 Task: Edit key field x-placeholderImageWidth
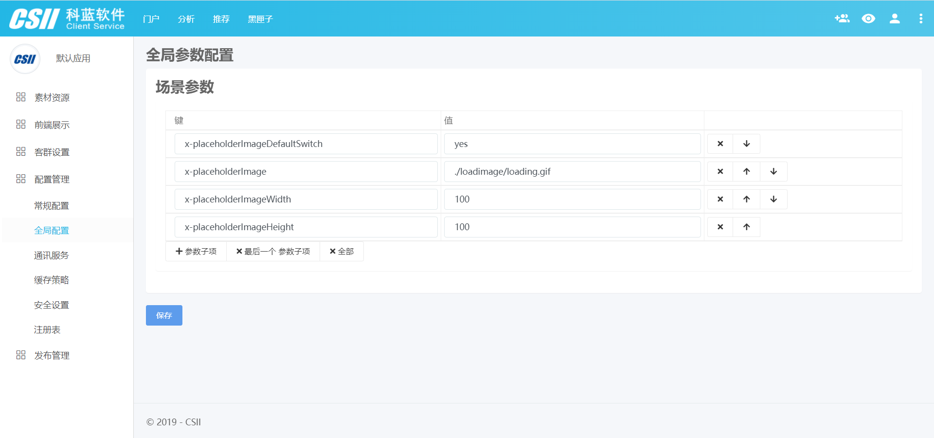(x=306, y=199)
